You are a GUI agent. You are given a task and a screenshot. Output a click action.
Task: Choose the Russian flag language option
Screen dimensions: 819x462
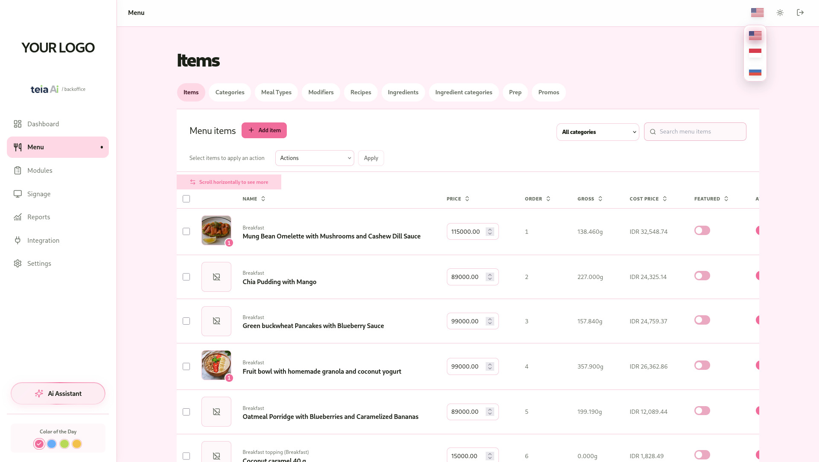755,72
